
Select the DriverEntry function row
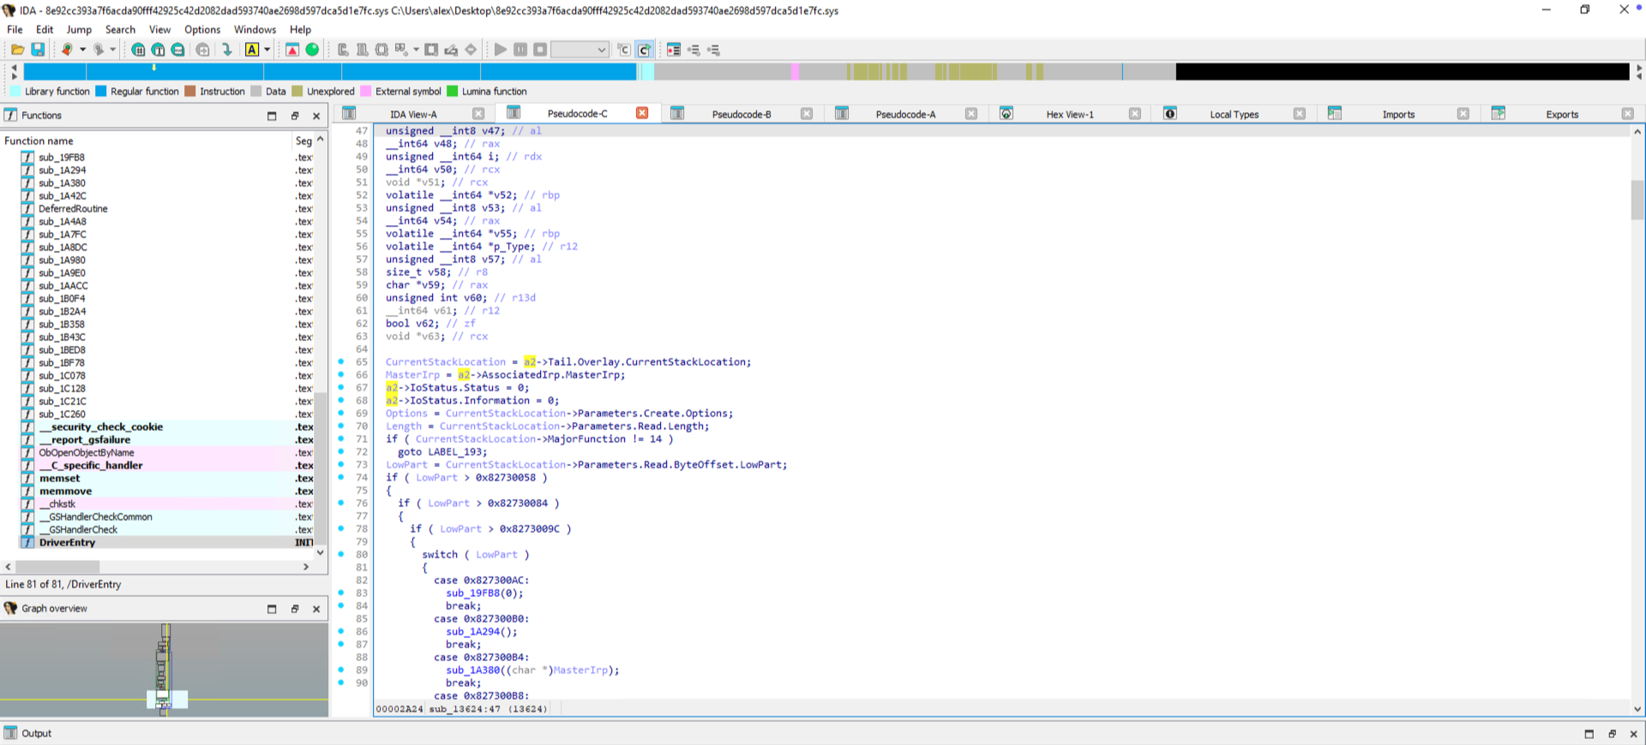(167, 542)
